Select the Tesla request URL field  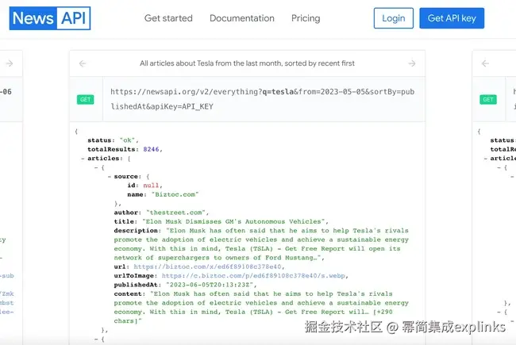264,99
